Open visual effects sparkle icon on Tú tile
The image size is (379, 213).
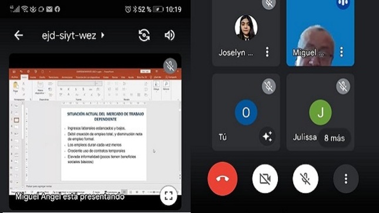(x=267, y=137)
